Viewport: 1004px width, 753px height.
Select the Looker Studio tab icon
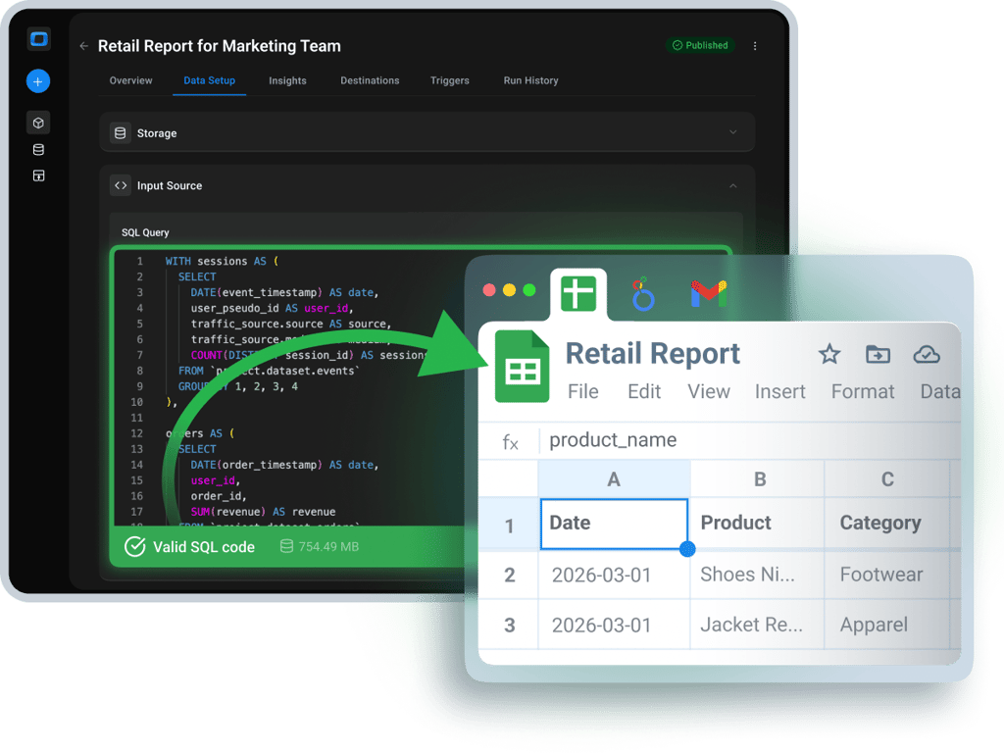point(643,294)
